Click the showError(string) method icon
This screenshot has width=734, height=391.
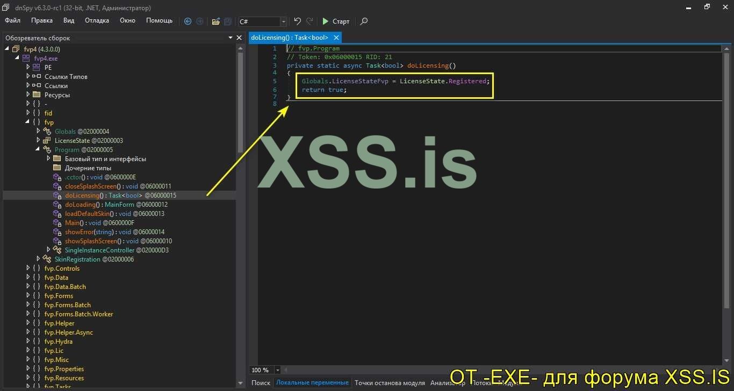[x=56, y=232]
